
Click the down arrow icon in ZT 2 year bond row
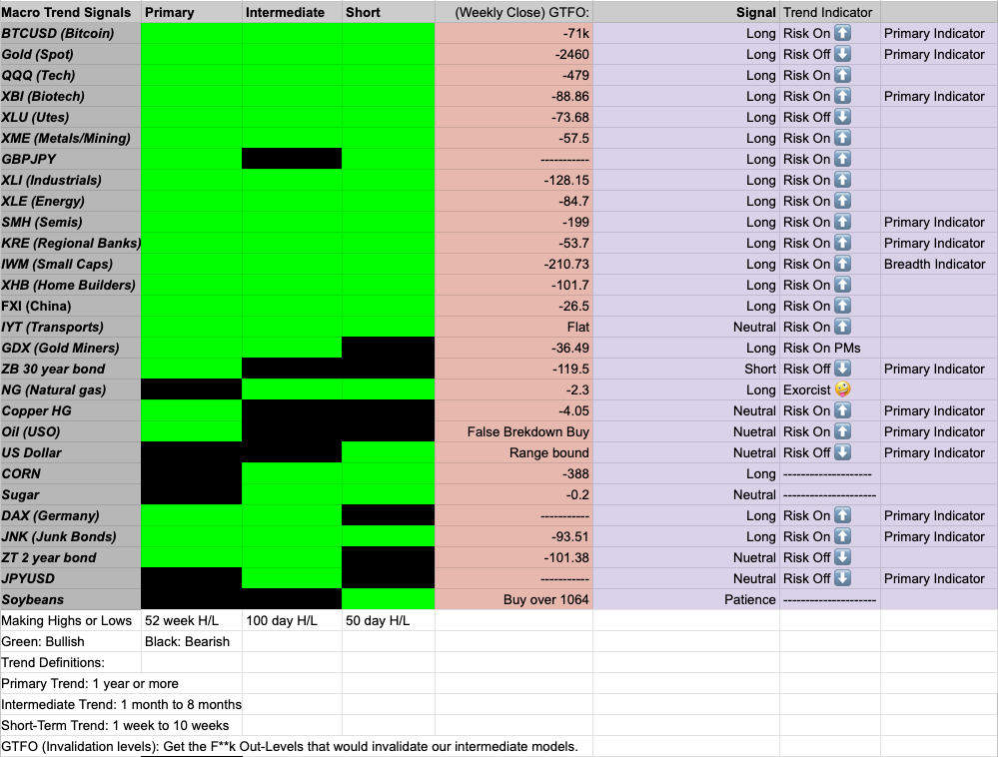[x=843, y=558]
